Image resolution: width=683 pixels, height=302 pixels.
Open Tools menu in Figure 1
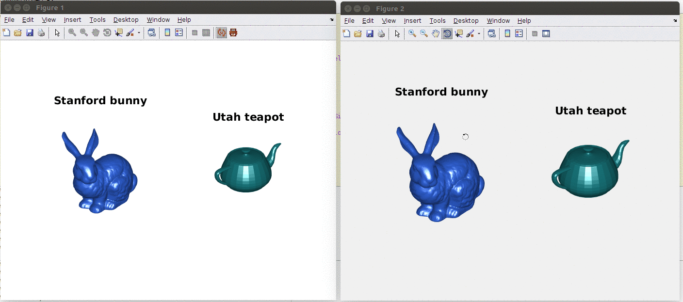coord(98,20)
